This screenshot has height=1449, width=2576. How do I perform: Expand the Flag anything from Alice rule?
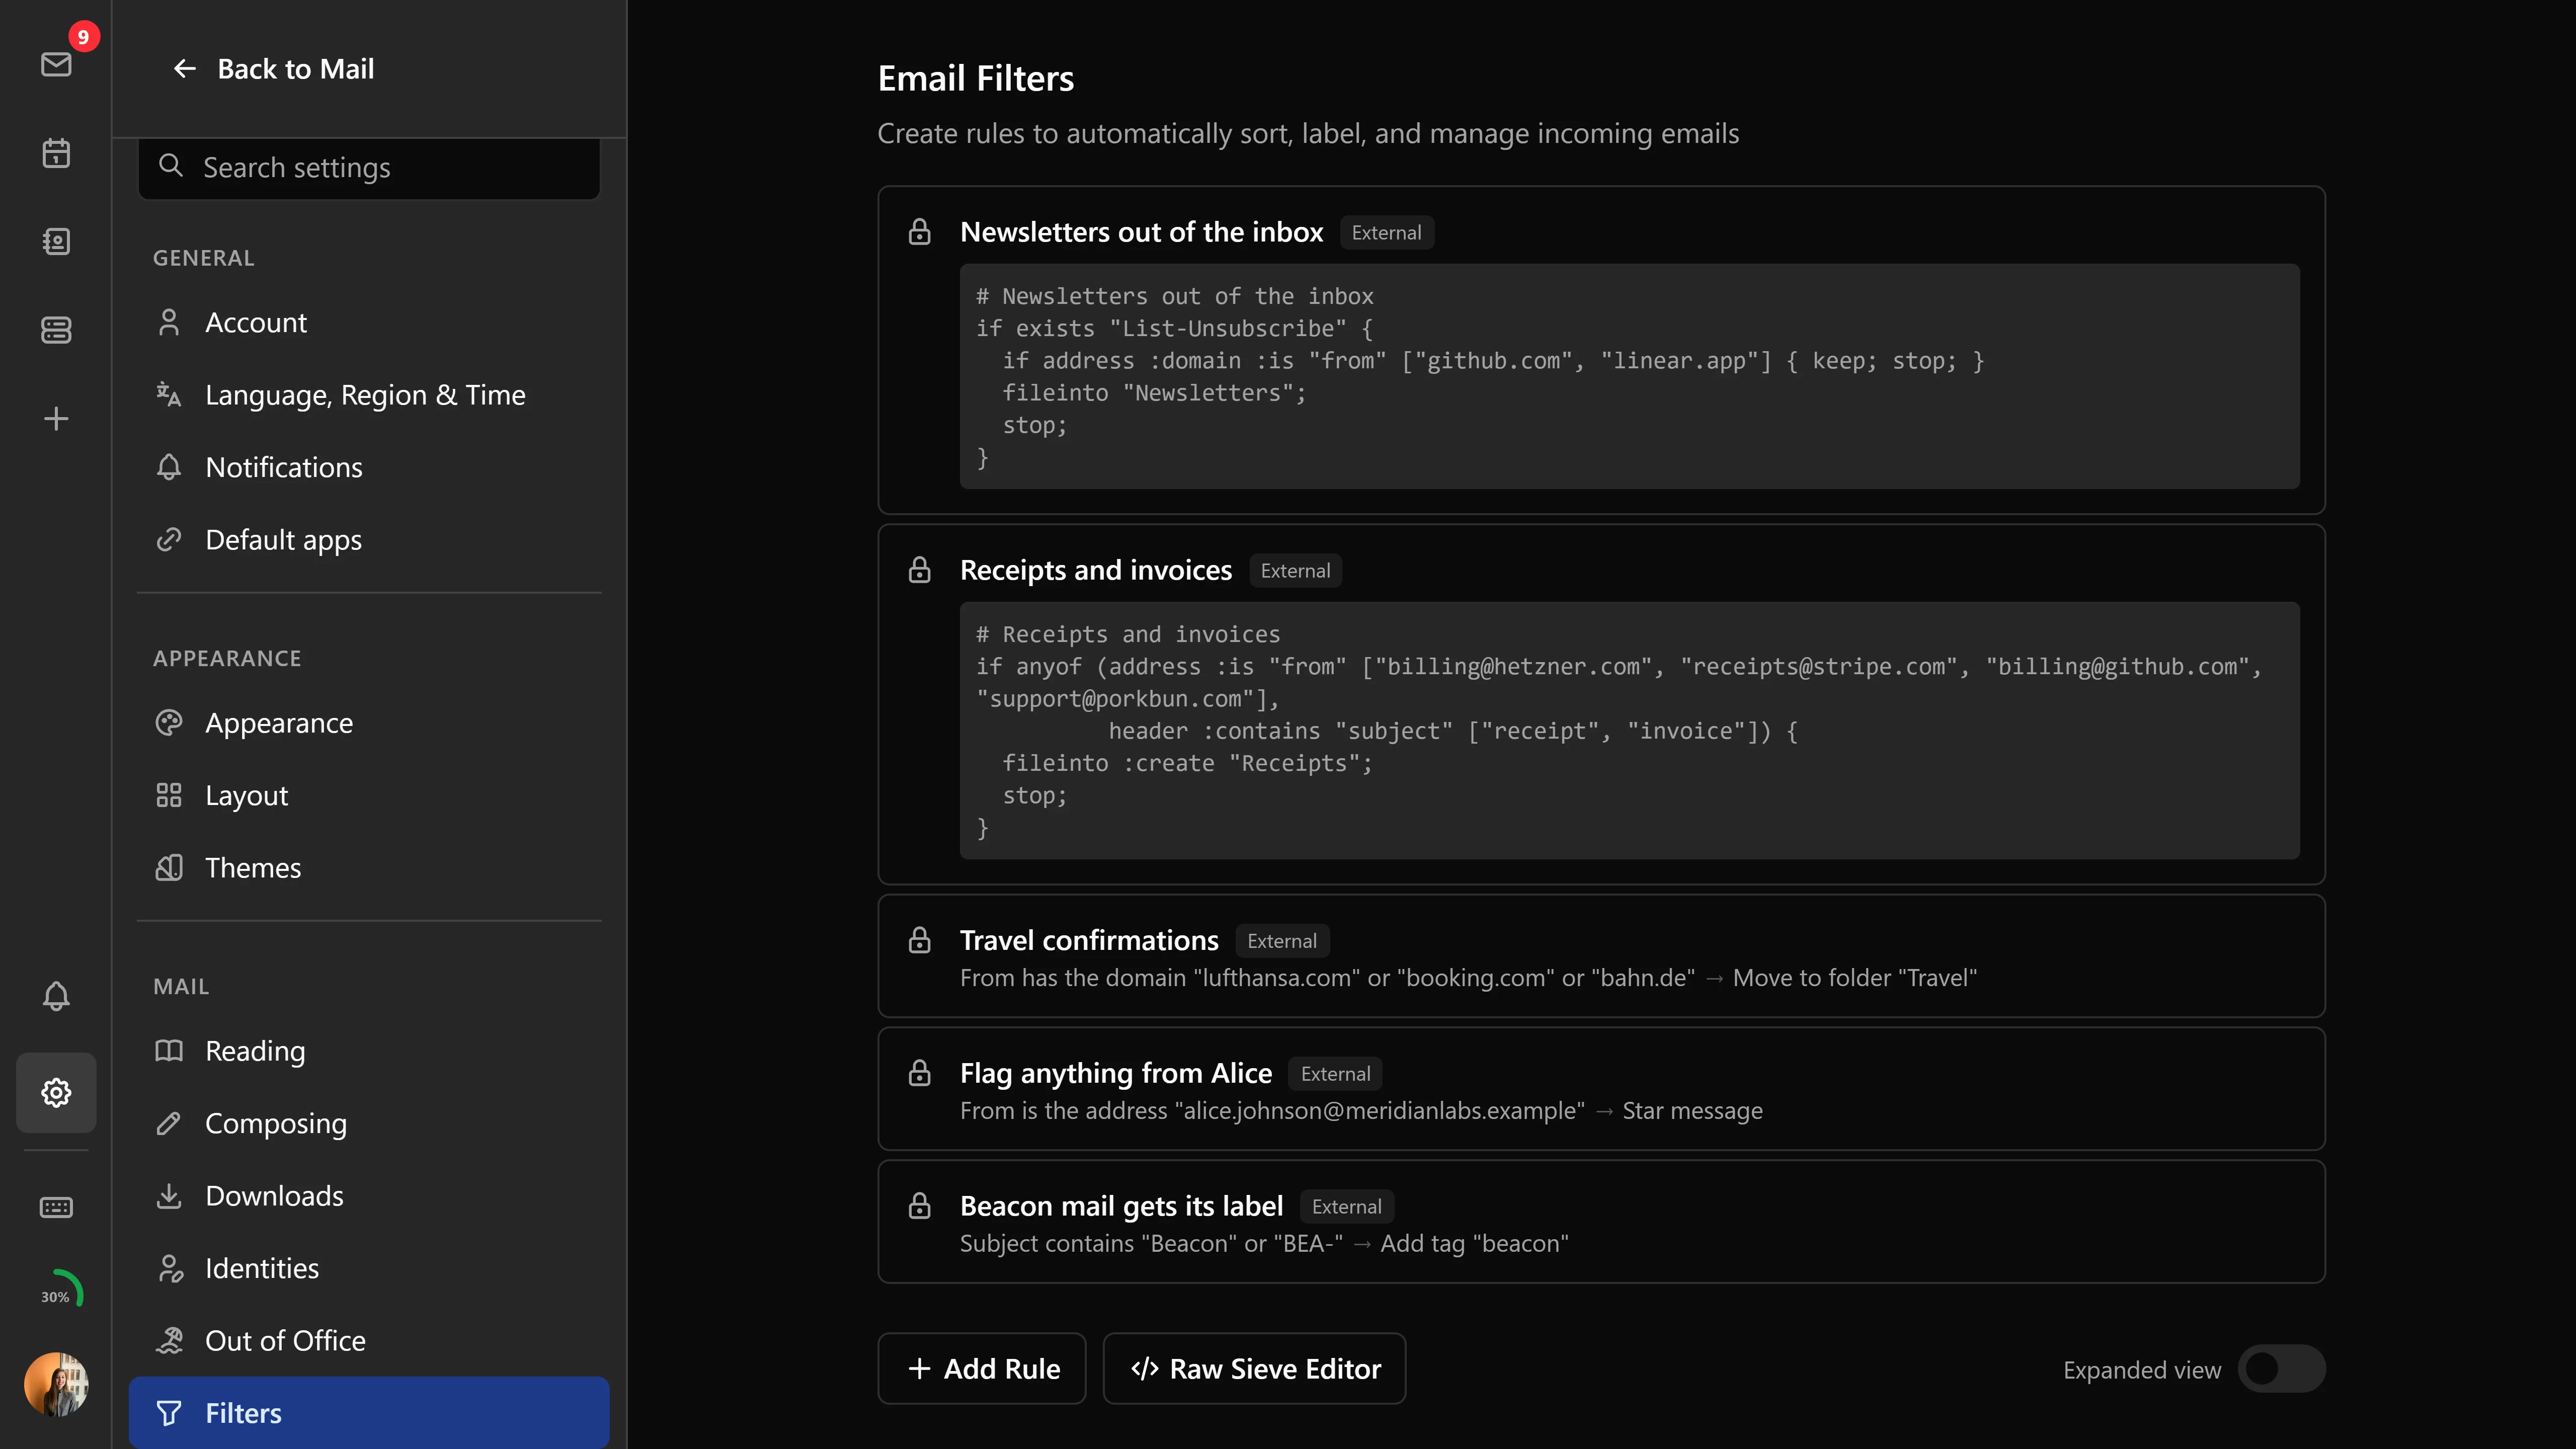pos(1601,1090)
